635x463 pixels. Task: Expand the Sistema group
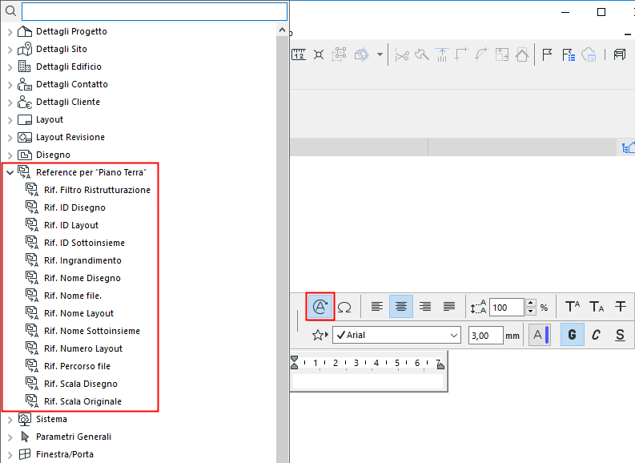(x=10, y=419)
